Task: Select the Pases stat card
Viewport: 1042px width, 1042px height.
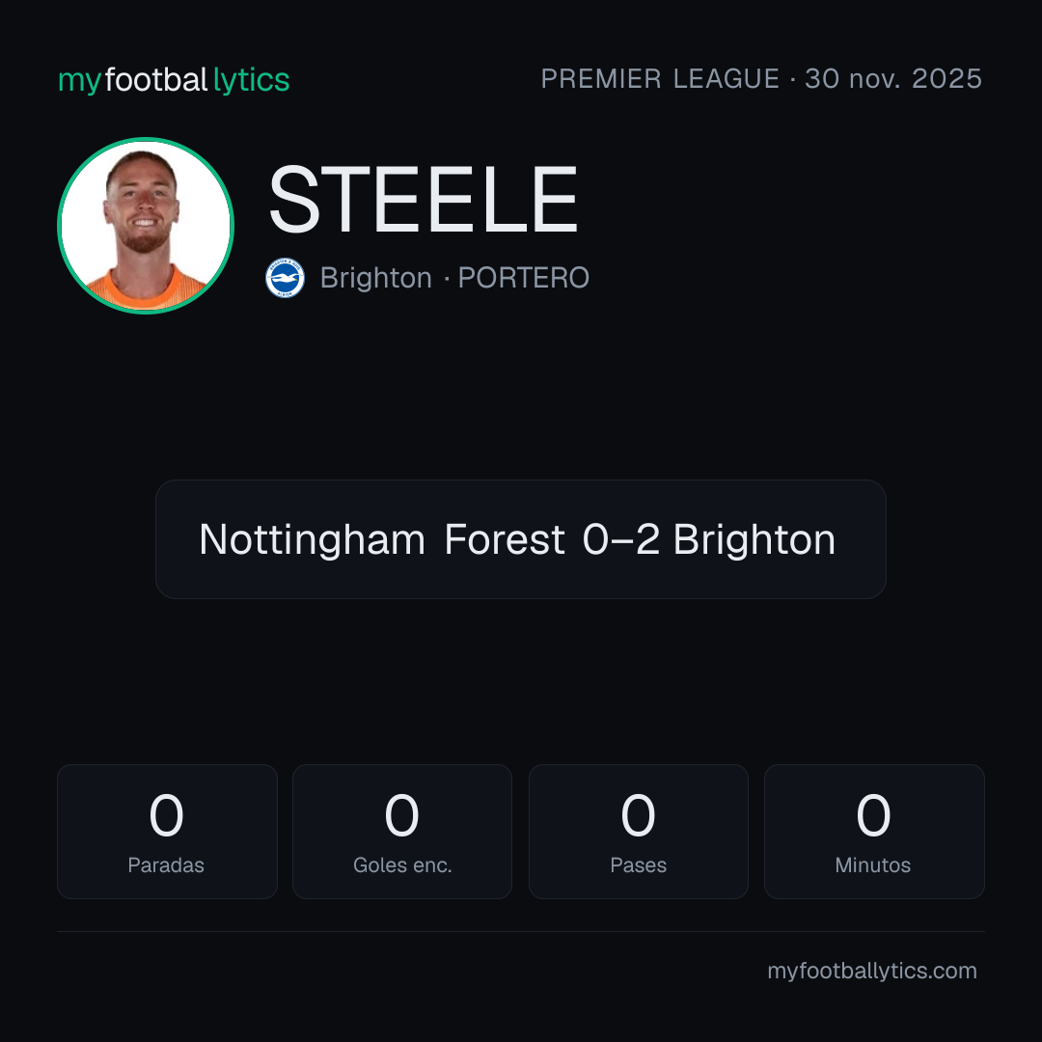Action: coord(638,832)
